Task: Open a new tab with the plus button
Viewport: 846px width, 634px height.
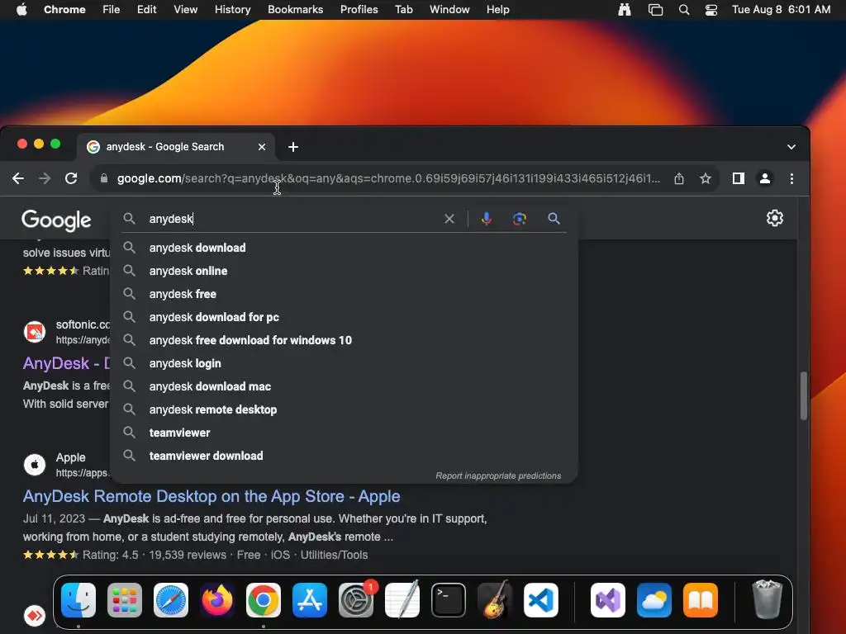Action: [x=293, y=147]
